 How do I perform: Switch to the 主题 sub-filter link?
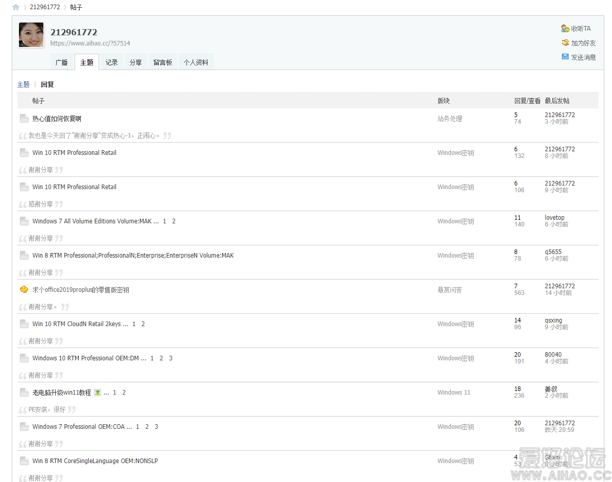click(x=23, y=85)
